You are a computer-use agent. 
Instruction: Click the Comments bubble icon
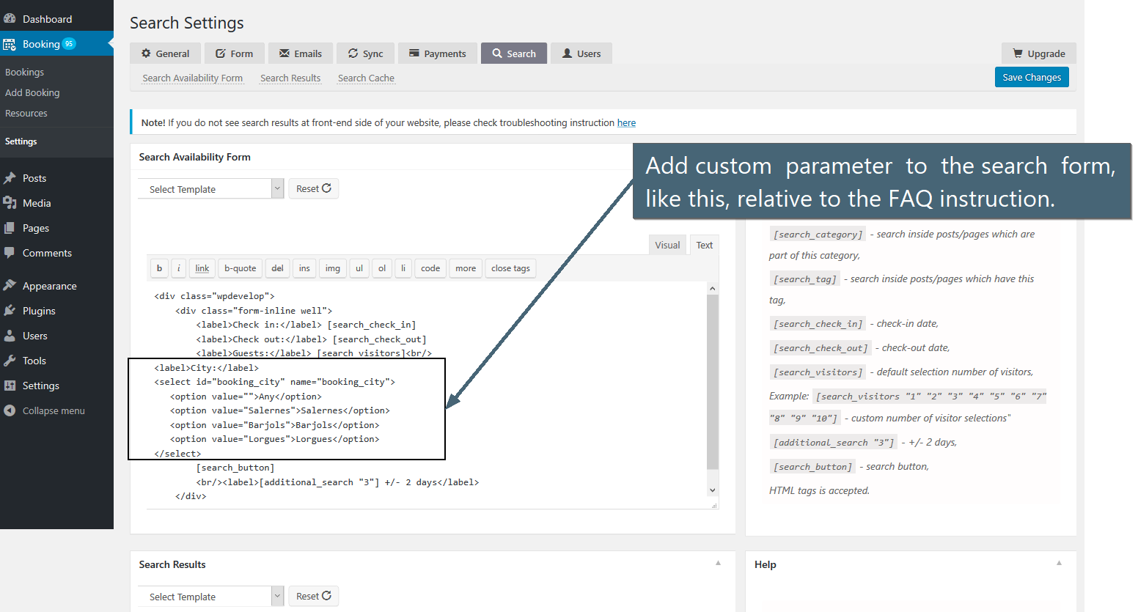(10, 253)
